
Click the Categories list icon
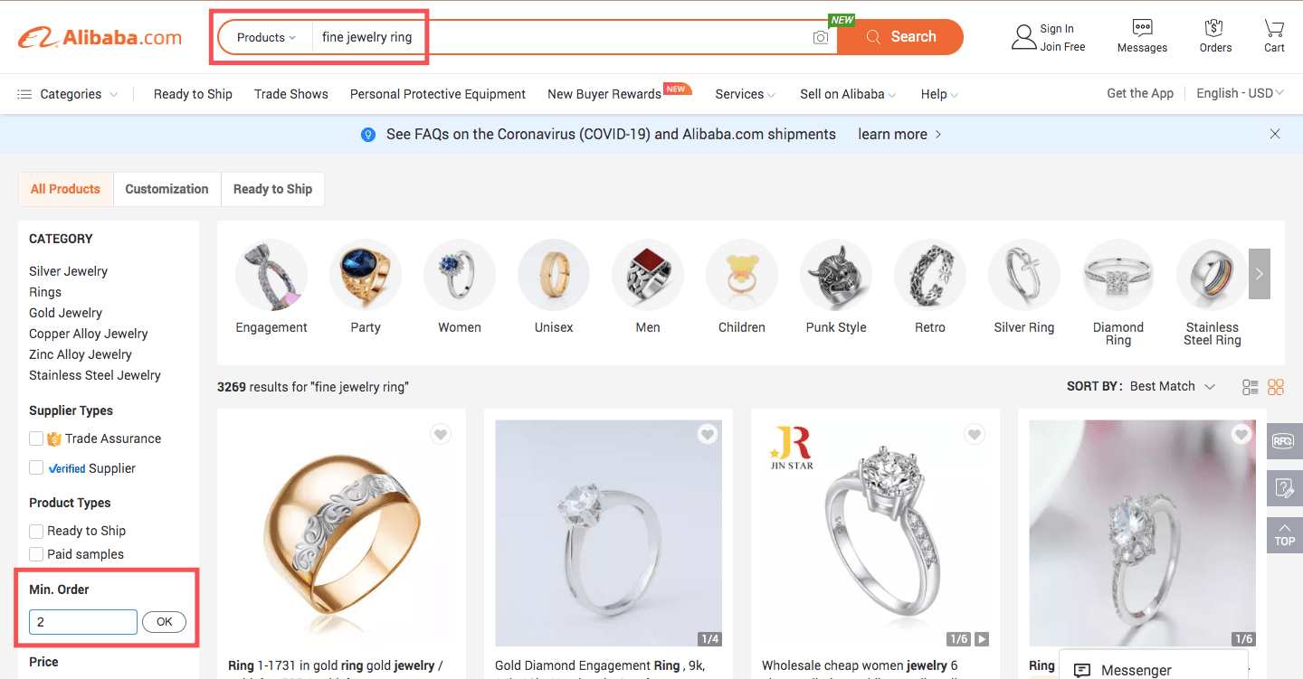[24, 93]
